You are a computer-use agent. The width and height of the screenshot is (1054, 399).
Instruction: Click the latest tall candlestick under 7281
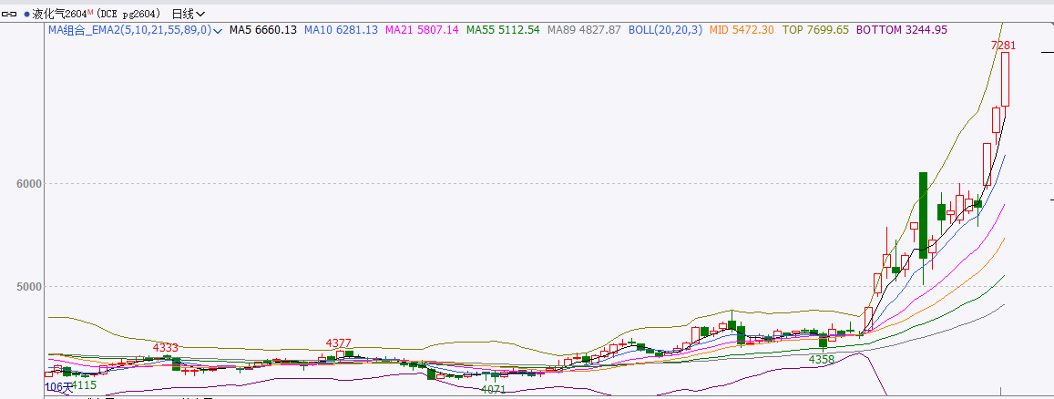[1005, 79]
